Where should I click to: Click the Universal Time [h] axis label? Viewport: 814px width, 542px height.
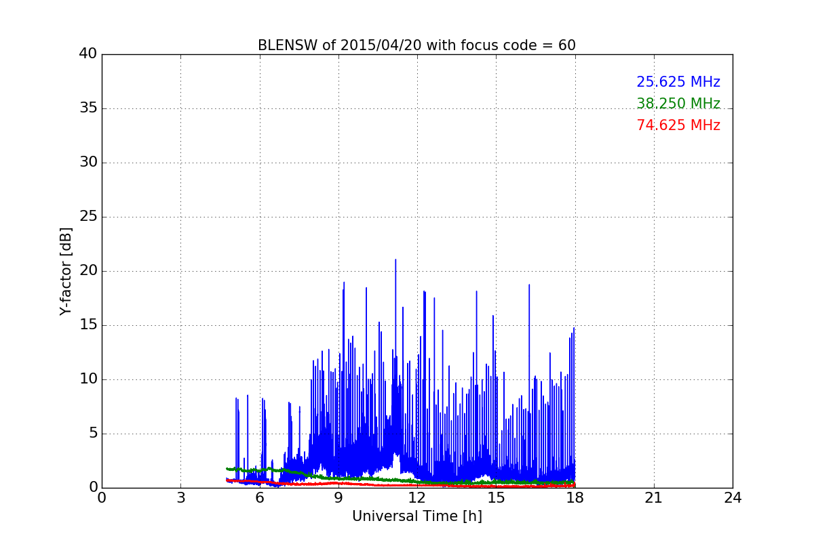(x=416, y=516)
